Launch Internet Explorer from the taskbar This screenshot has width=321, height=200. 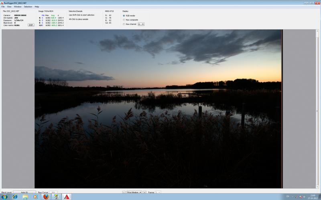click(x=15, y=197)
